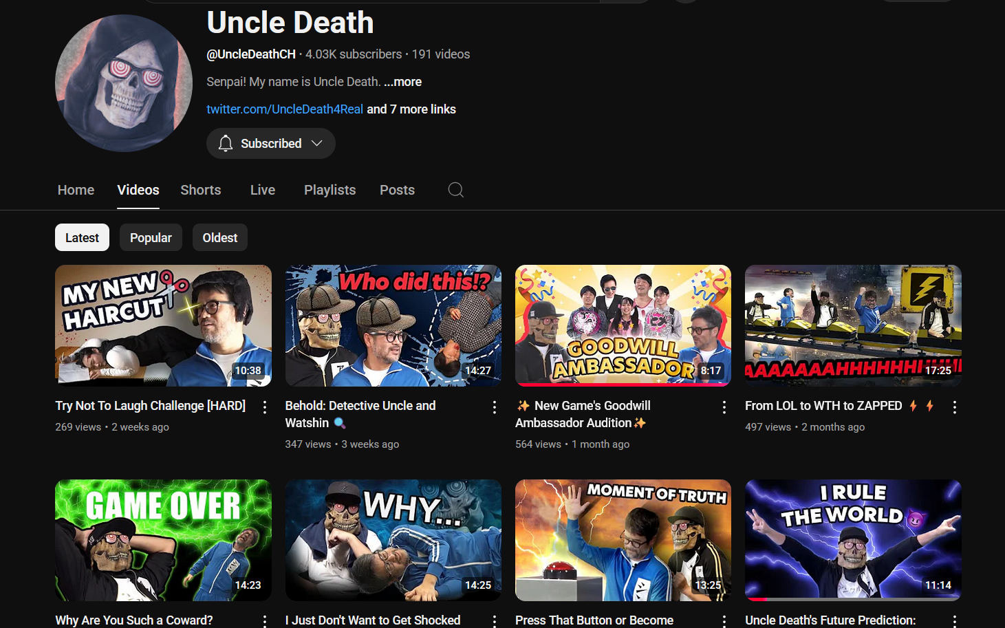Click the Uncle Death channel name heading
This screenshot has width=1005, height=628.
point(290,23)
